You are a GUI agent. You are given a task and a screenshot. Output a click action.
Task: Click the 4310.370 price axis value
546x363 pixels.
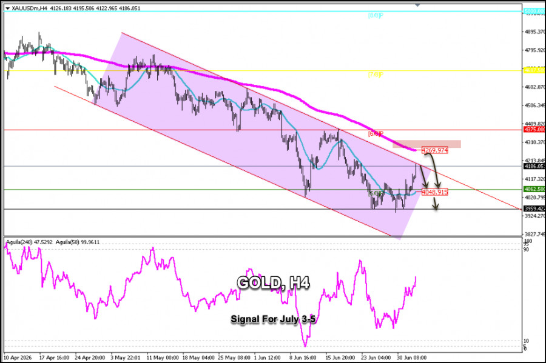coord(535,142)
